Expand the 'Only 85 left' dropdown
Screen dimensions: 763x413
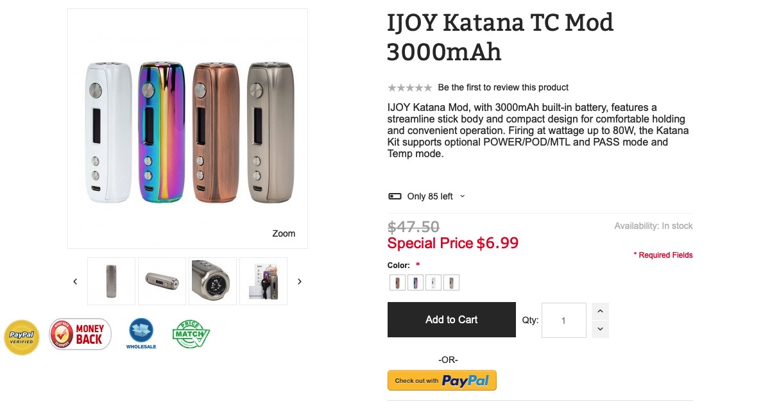pos(463,196)
